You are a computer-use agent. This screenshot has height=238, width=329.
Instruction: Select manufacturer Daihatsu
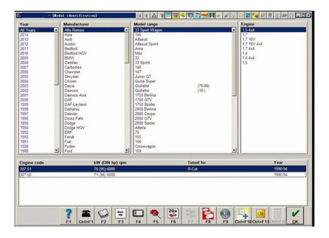[x=94, y=109]
